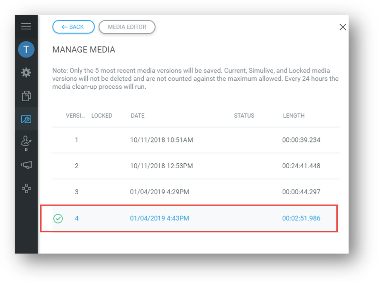
Task: Click length 00:00:44.297
Action: [x=301, y=192]
